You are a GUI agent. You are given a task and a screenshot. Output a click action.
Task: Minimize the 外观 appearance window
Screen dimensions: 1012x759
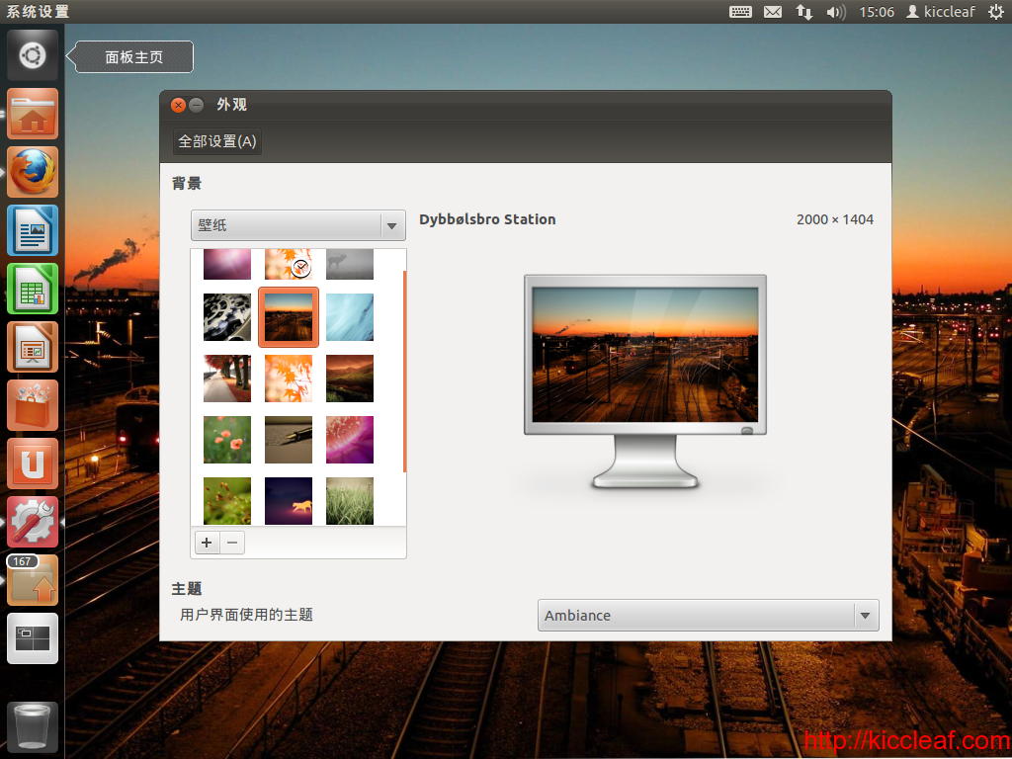click(x=197, y=105)
